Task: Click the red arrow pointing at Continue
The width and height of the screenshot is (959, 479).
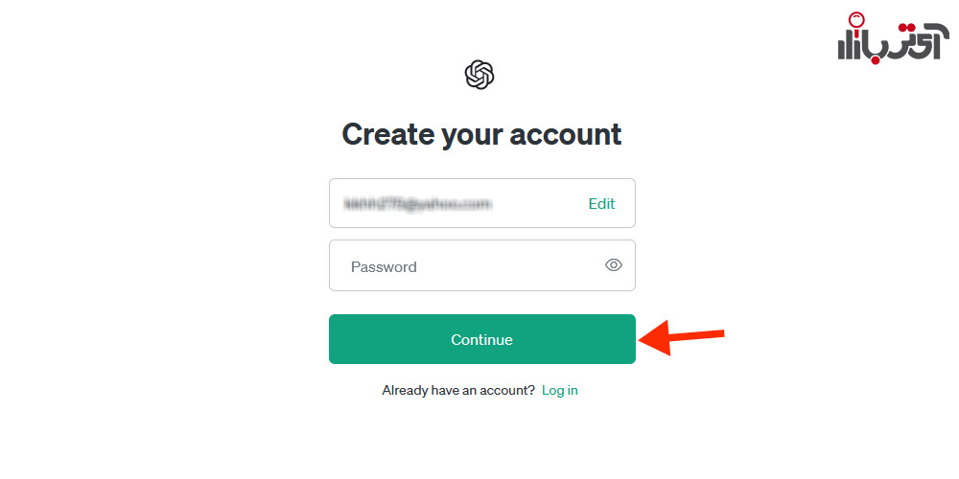Action: pyautogui.click(x=681, y=338)
